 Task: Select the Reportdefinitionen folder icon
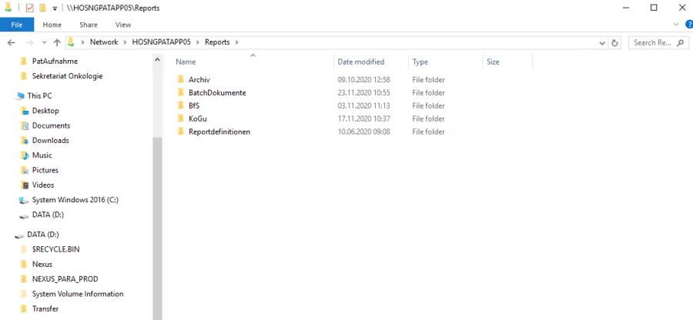pos(180,132)
